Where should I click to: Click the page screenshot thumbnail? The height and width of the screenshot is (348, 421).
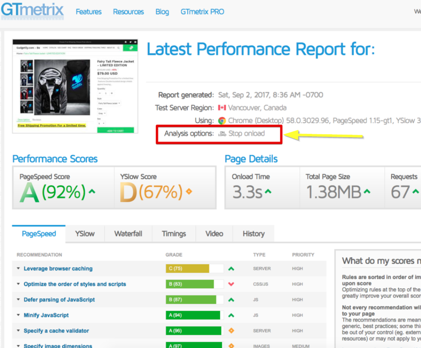(x=75, y=86)
